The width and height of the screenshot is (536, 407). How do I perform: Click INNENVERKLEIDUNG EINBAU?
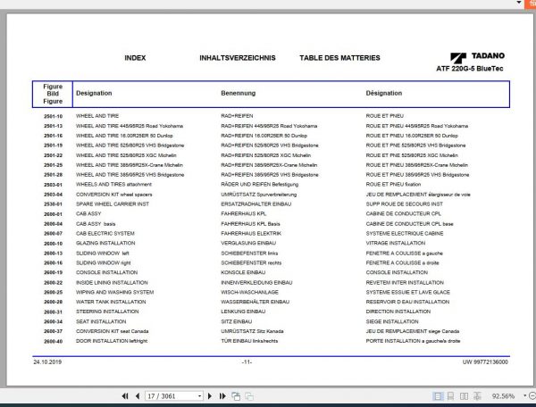(256, 283)
